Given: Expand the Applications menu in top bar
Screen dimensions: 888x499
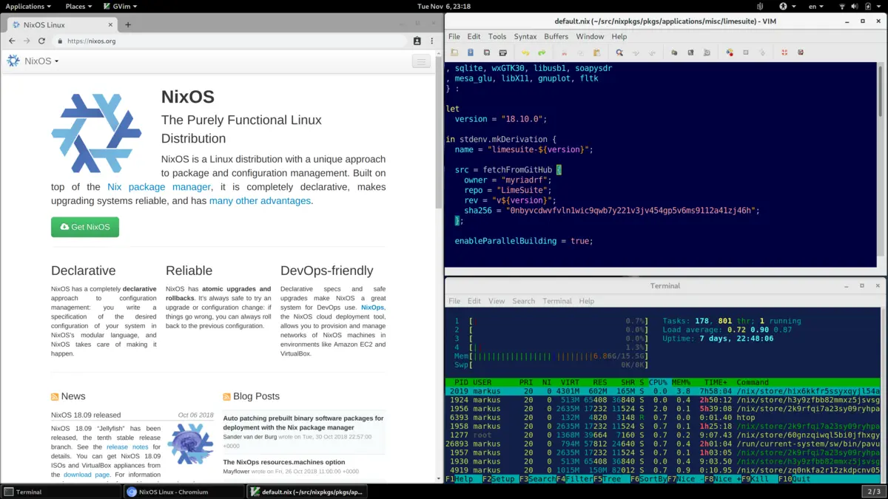Looking at the screenshot, I should coord(28,6).
